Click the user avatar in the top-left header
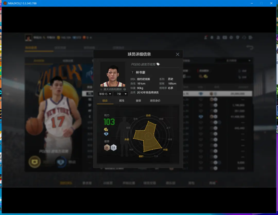Viewport: 278px width, 215px height. point(28,37)
